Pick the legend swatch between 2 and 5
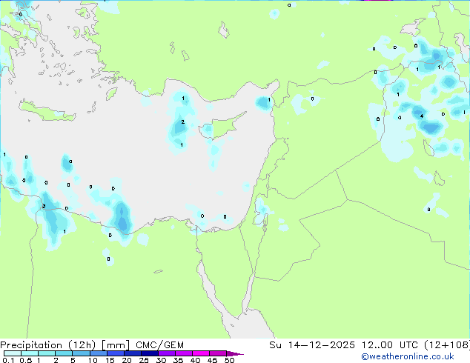 tap(64, 353)
